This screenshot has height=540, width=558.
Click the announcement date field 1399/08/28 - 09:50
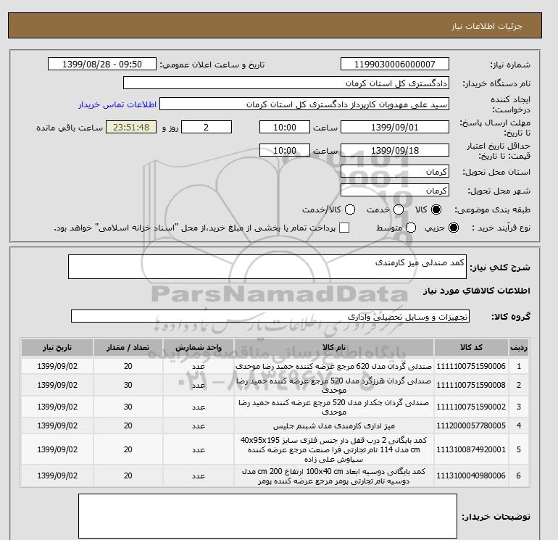point(102,64)
